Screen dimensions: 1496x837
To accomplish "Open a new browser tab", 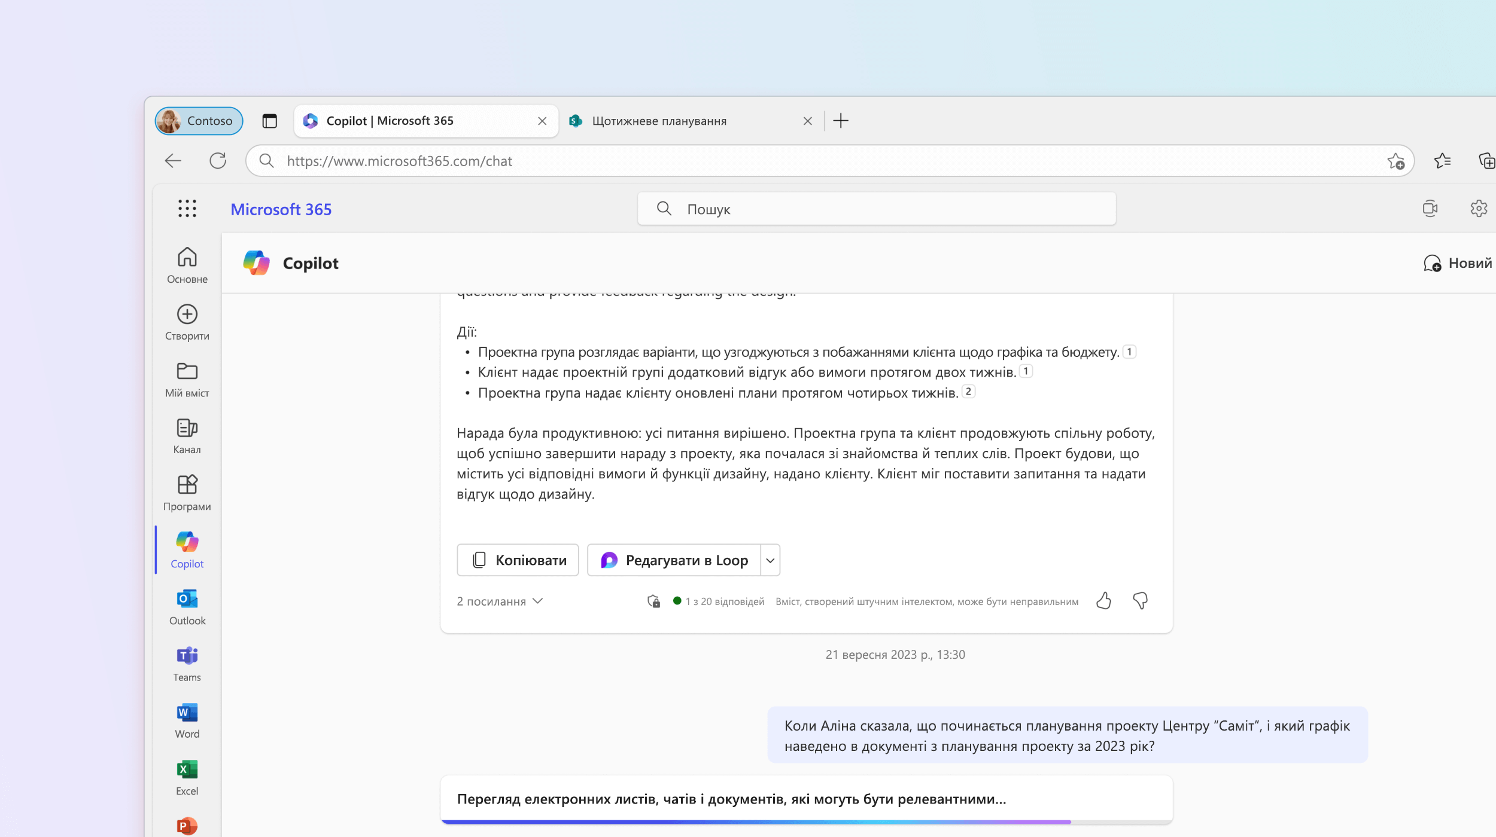I will [841, 121].
